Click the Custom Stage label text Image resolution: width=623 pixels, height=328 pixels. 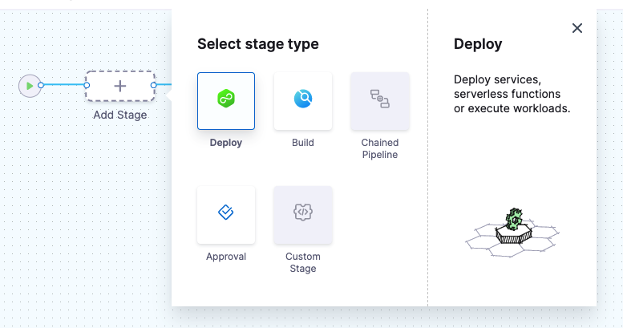pyautogui.click(x=302, y=262)
